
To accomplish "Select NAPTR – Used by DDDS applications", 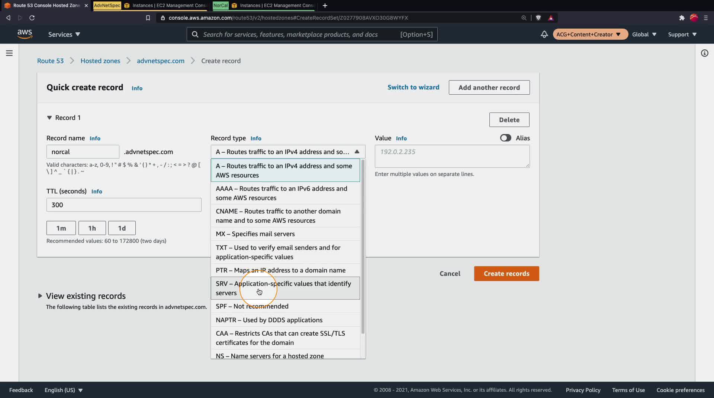I will click(x=285, y=320).
